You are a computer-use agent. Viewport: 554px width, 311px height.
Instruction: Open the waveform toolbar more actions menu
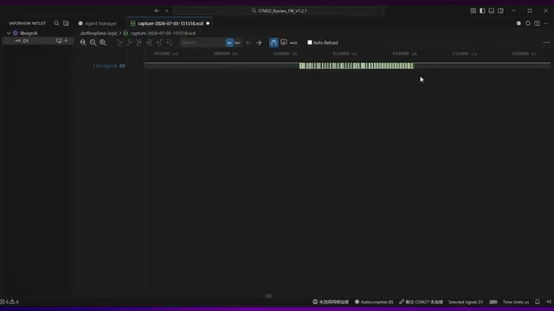tap(546, 42)
